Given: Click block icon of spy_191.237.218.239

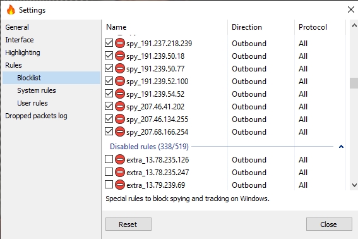Looking at the screenshot, I should coord(120,43).
